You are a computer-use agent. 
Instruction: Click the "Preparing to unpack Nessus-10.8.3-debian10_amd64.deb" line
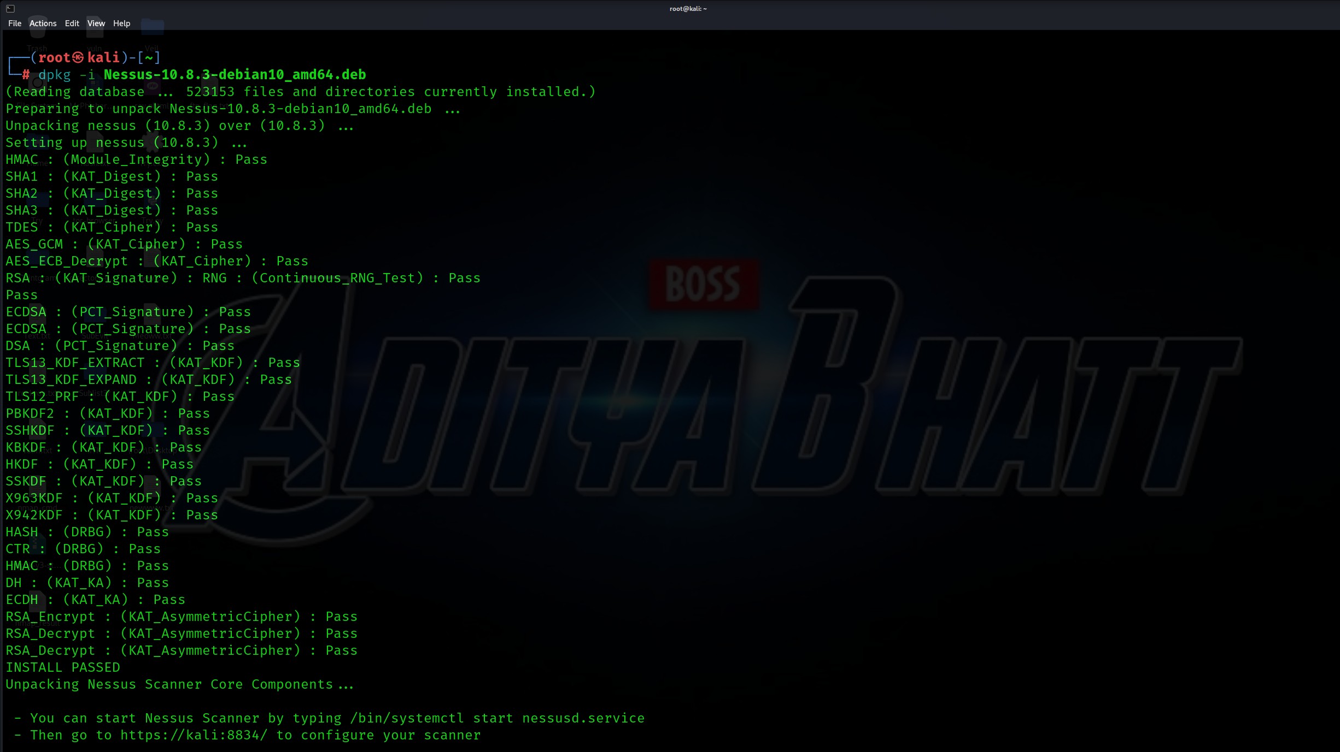pos(233,109)
